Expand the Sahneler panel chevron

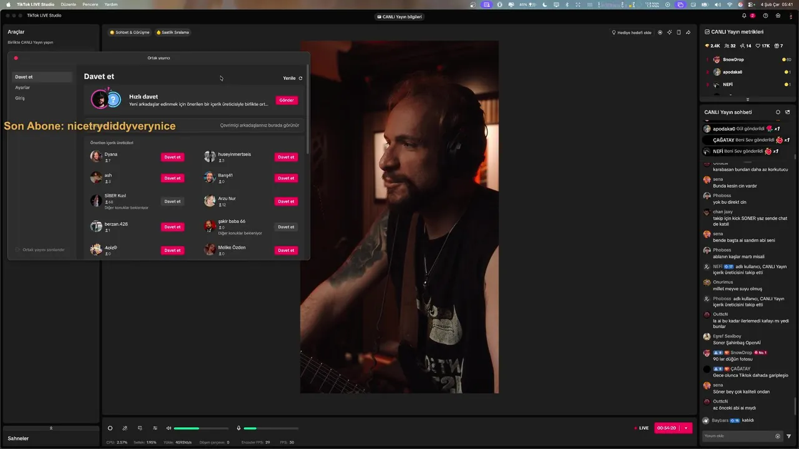click(51, 428)
